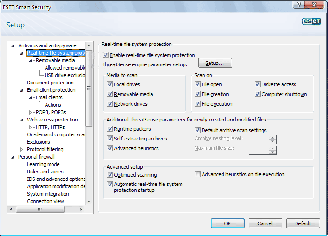The height and width of the screenshot is (236, 328).
Task: Open ThreatSense engine Setup... button
Action: coord(215,63)
